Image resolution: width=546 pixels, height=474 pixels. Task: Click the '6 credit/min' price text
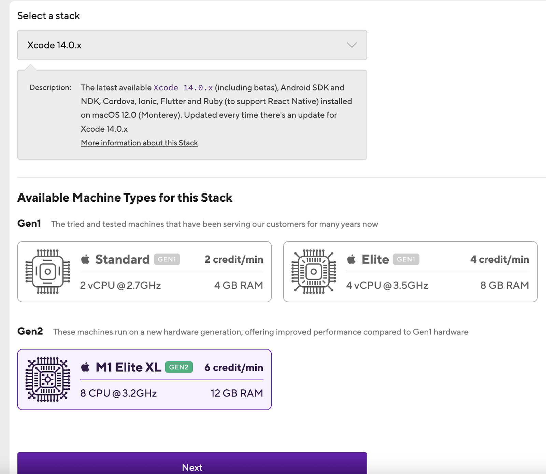point(234,367)
